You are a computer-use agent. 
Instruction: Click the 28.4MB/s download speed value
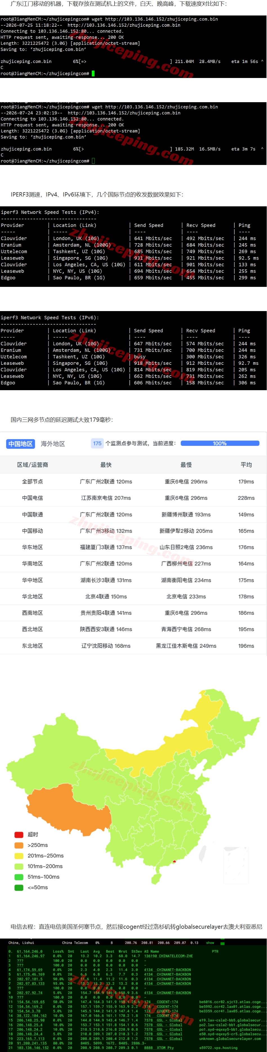click(210, 61)
